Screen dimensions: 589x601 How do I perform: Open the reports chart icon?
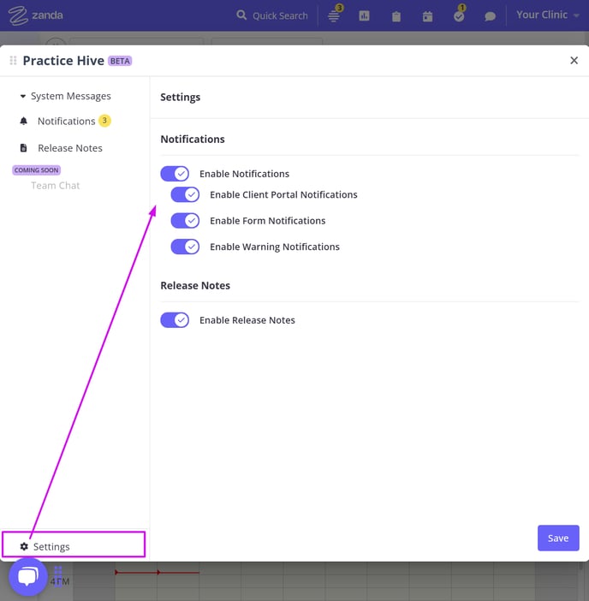pos(364,15)
